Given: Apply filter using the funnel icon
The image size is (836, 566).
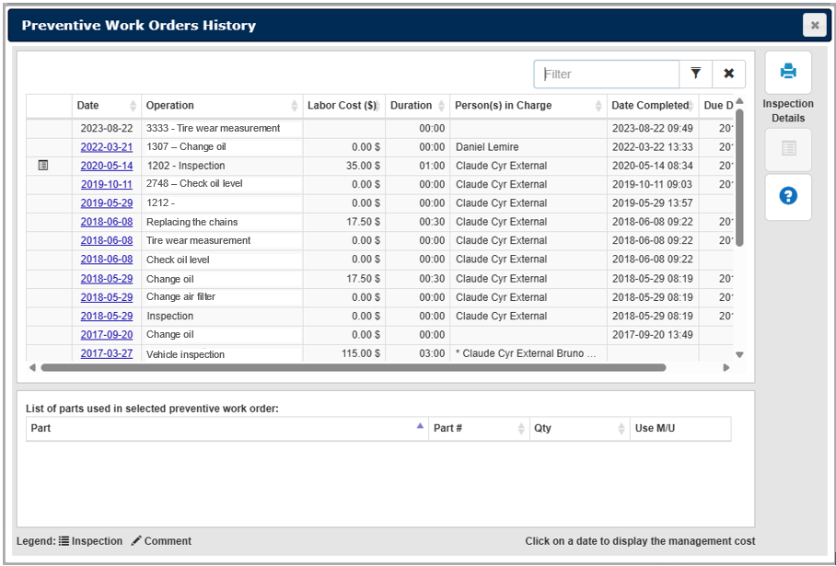Looking at the screenshot, I should pyautogui.click(x=695, y=74).
